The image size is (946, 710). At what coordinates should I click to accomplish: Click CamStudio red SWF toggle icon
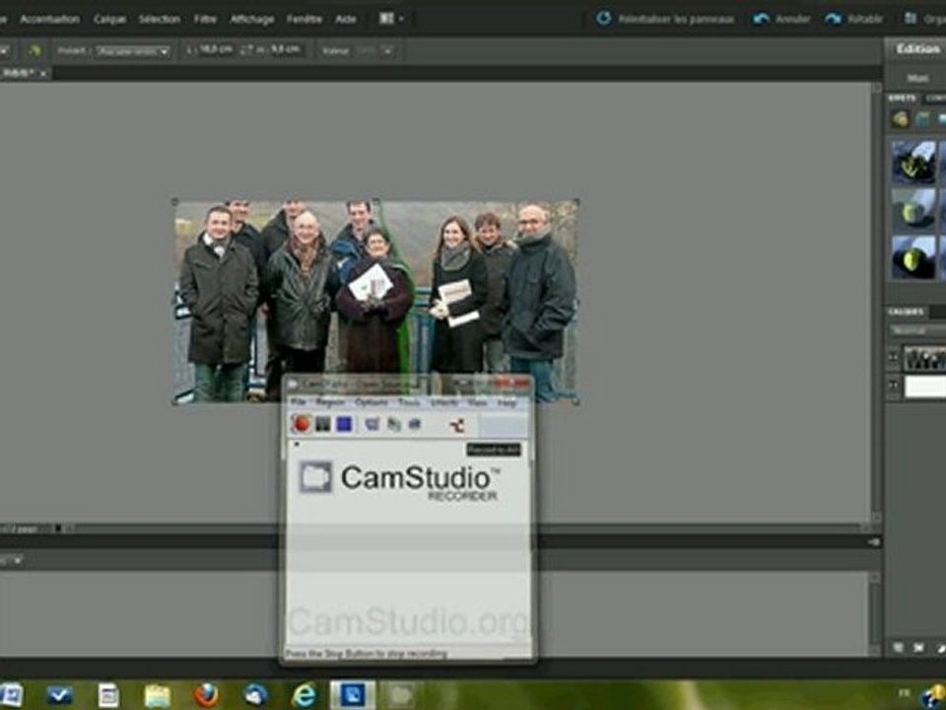click(x=457, y=425)
